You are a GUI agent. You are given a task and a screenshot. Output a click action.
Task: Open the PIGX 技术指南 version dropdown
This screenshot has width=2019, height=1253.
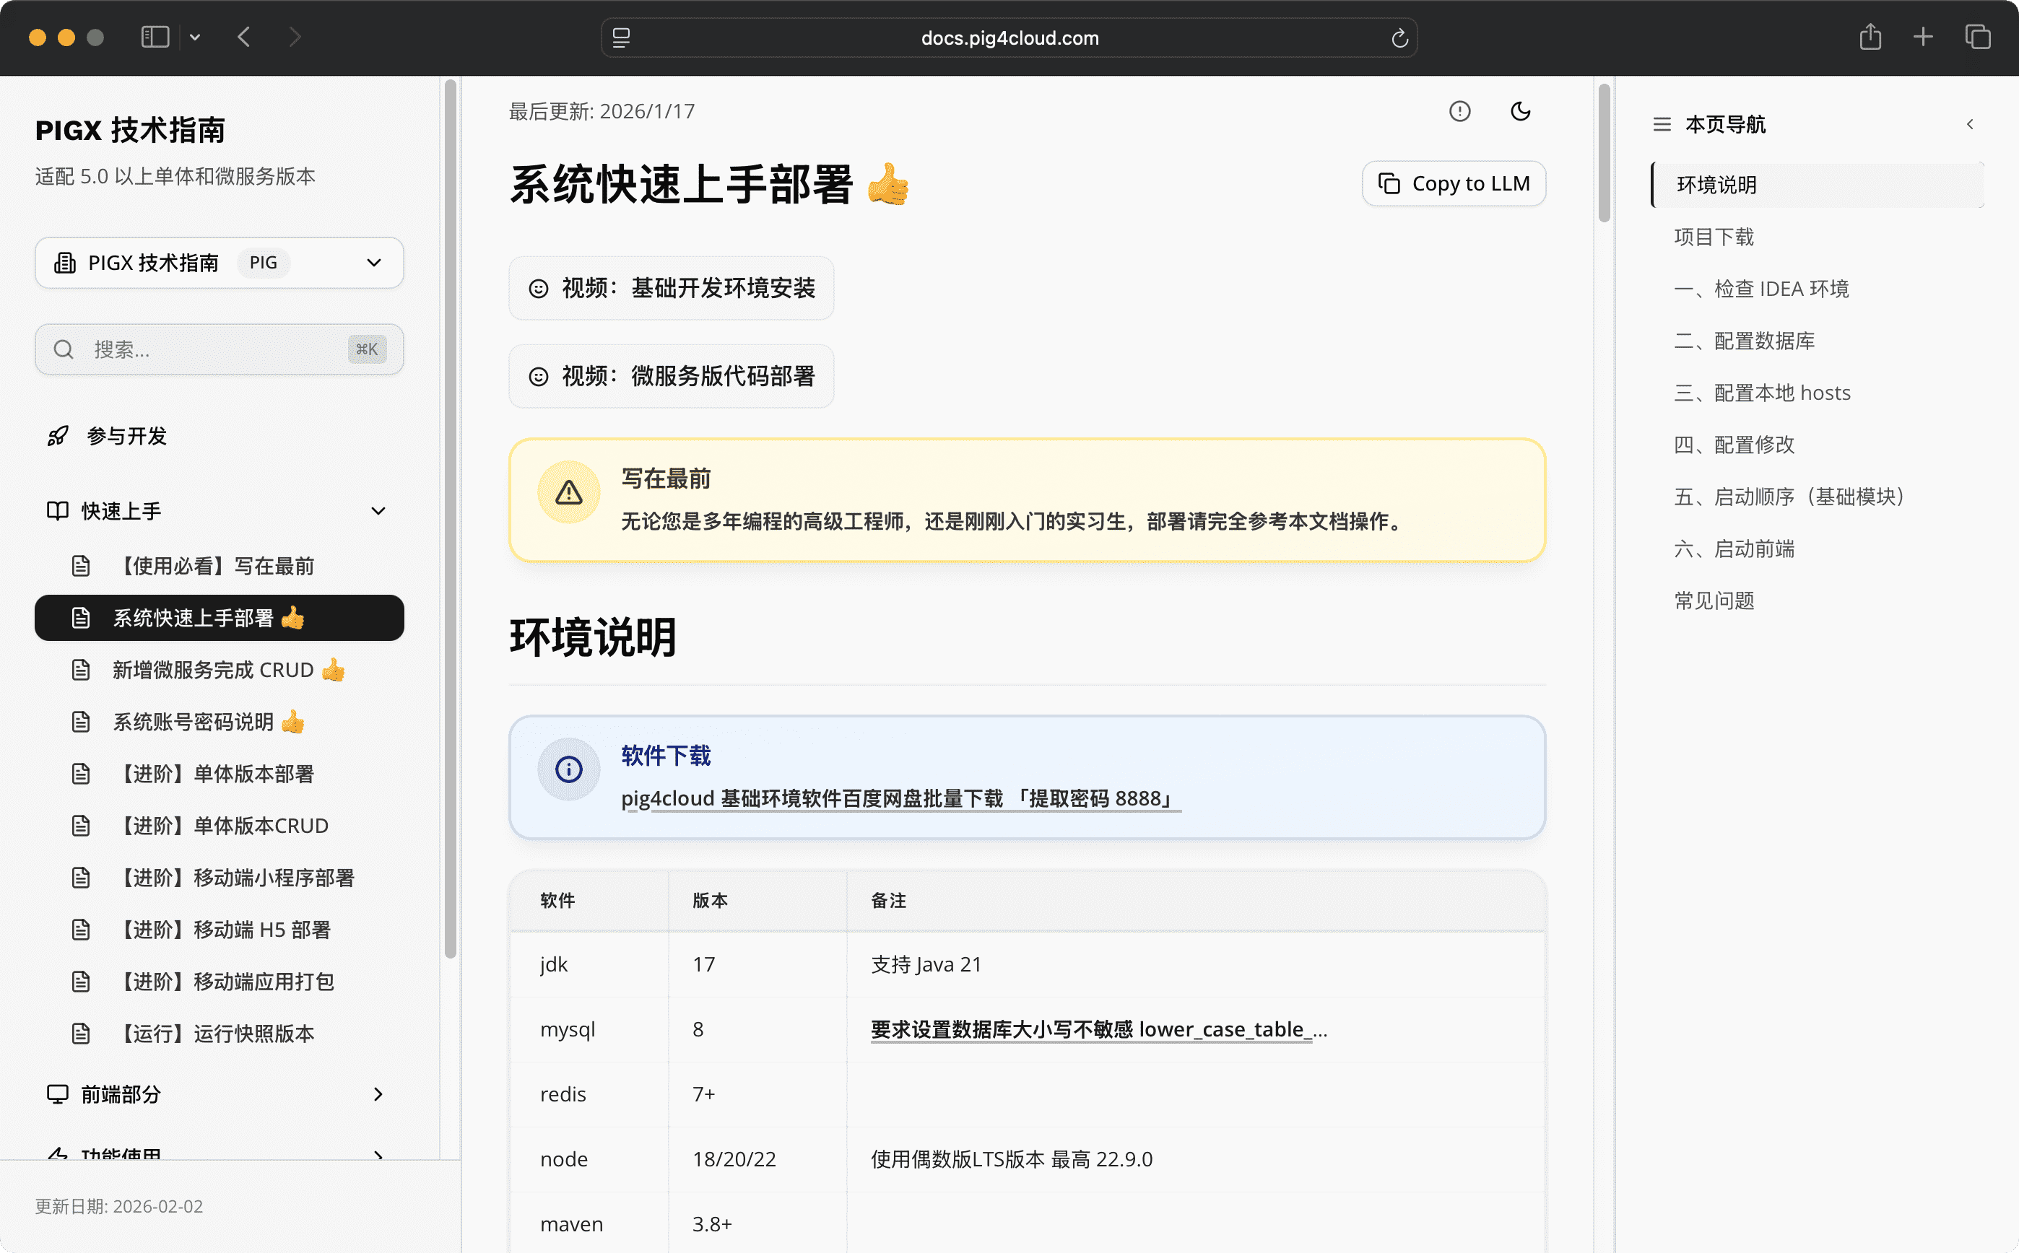pyautogui.click(x=219, y=263)
